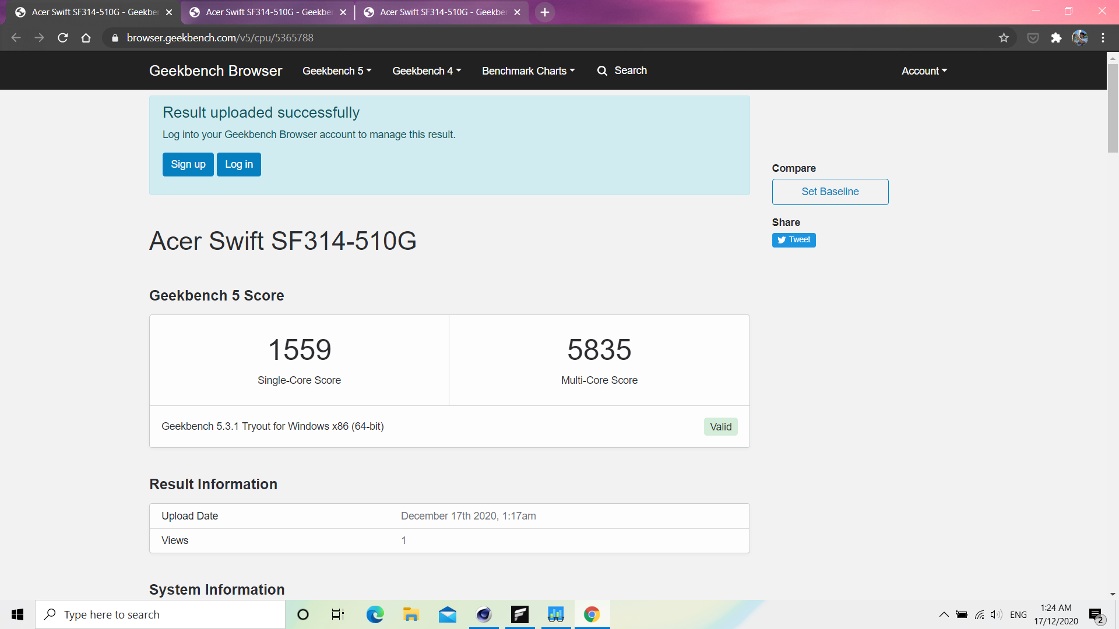Click the page vertical scrollbar thumb

point(1113,108)
